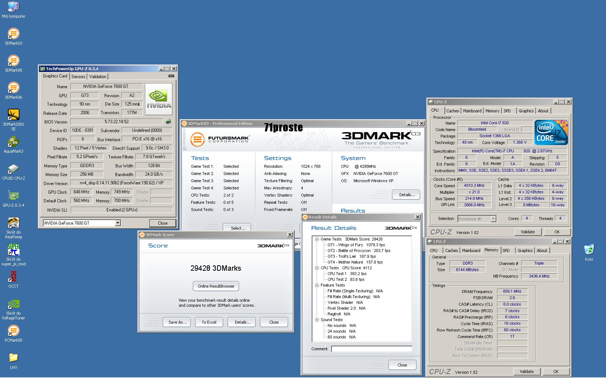The image size is (606, 378).
Task: Click Save As... in 3DMark Score window
Action: (x=177, y=322)
